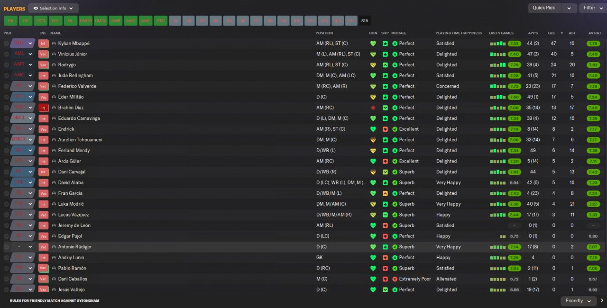Screen dimensions: 607x308
Task: Click the Int status badge for Jude Bellingham
Action: [x=43, y=75]
